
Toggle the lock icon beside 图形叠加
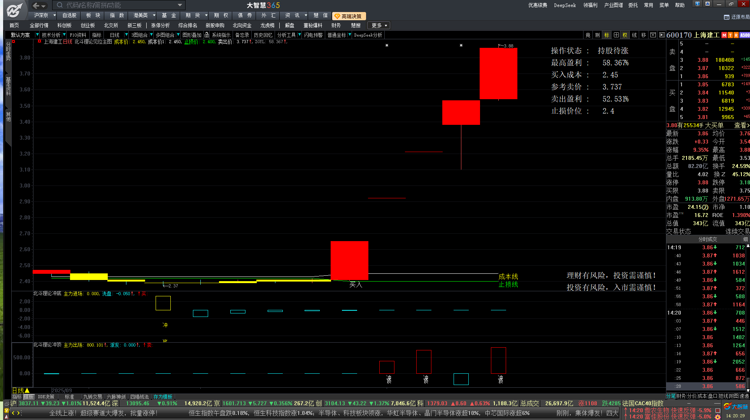[x=207, y=35]
